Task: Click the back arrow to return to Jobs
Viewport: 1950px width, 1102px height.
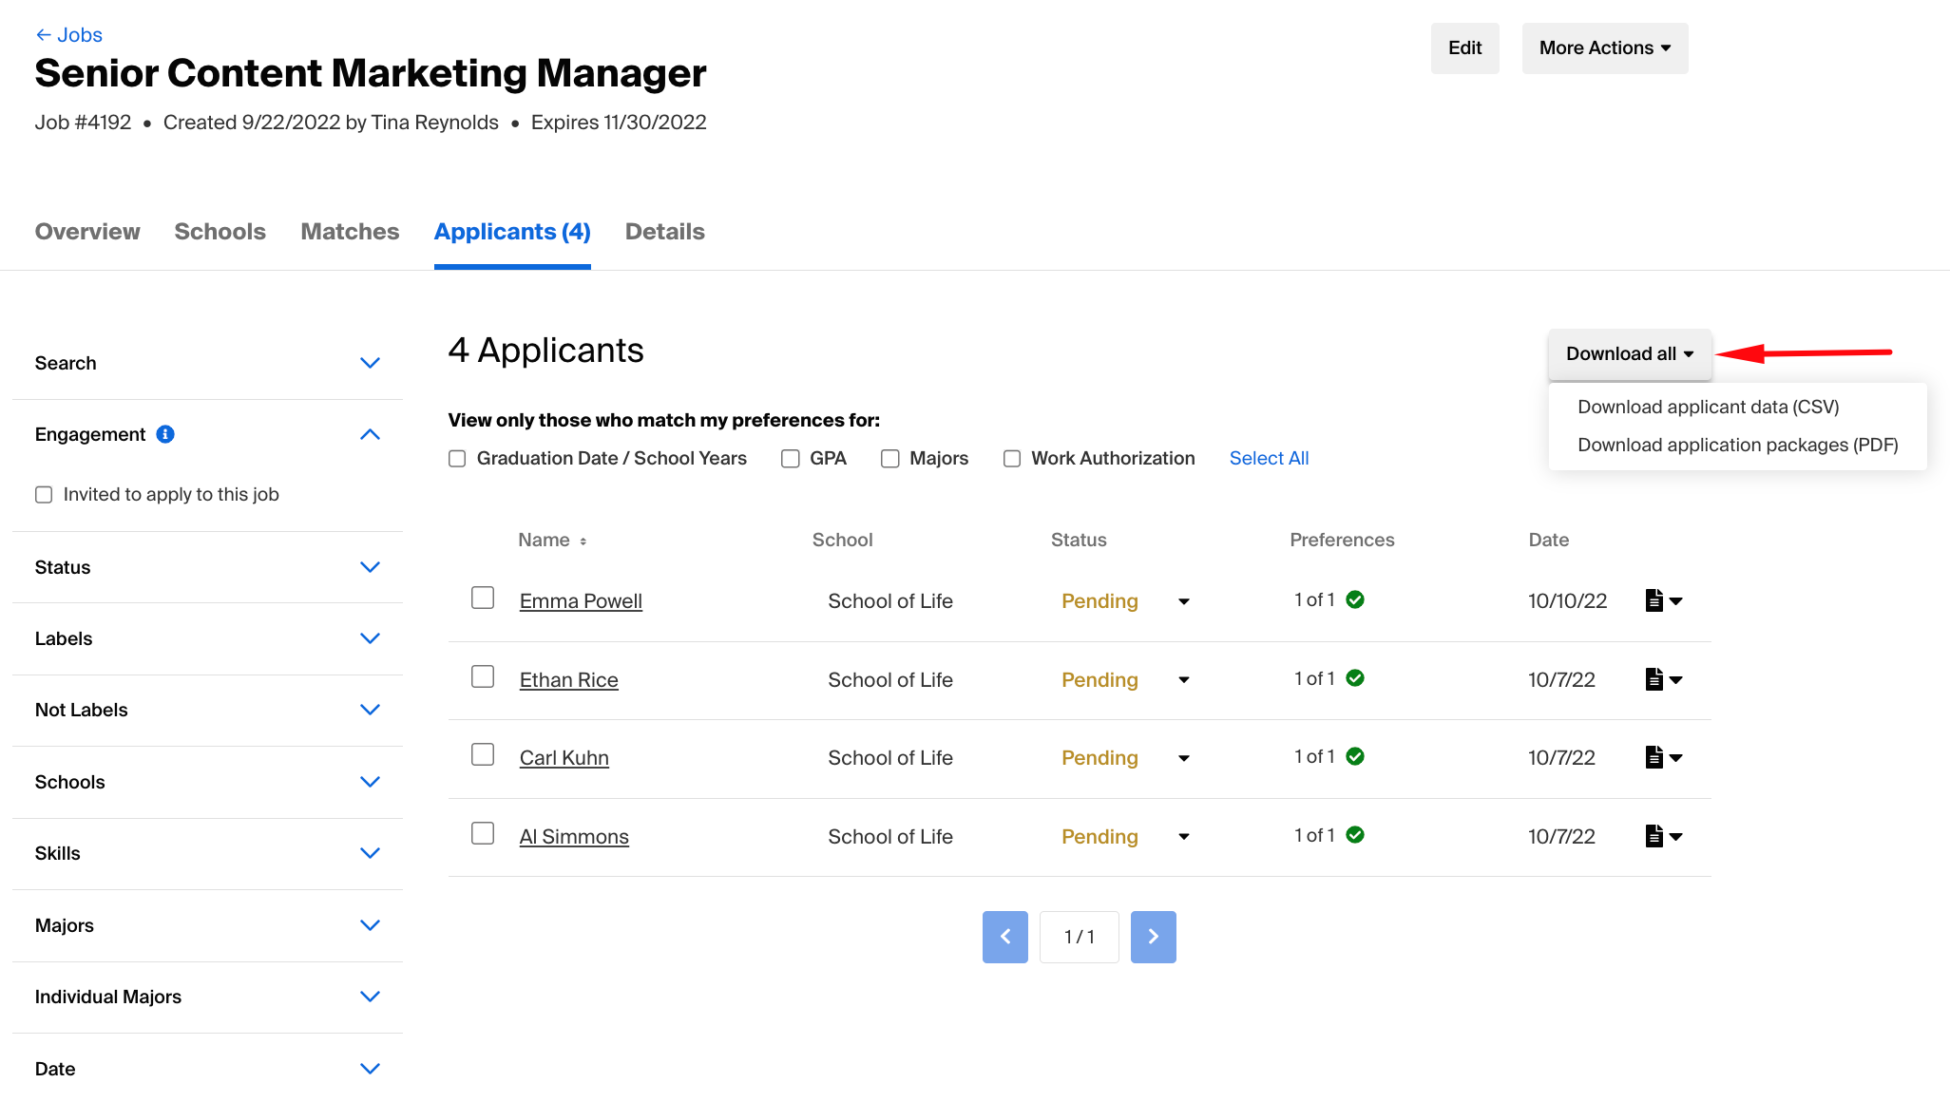Action: [44, 34]
